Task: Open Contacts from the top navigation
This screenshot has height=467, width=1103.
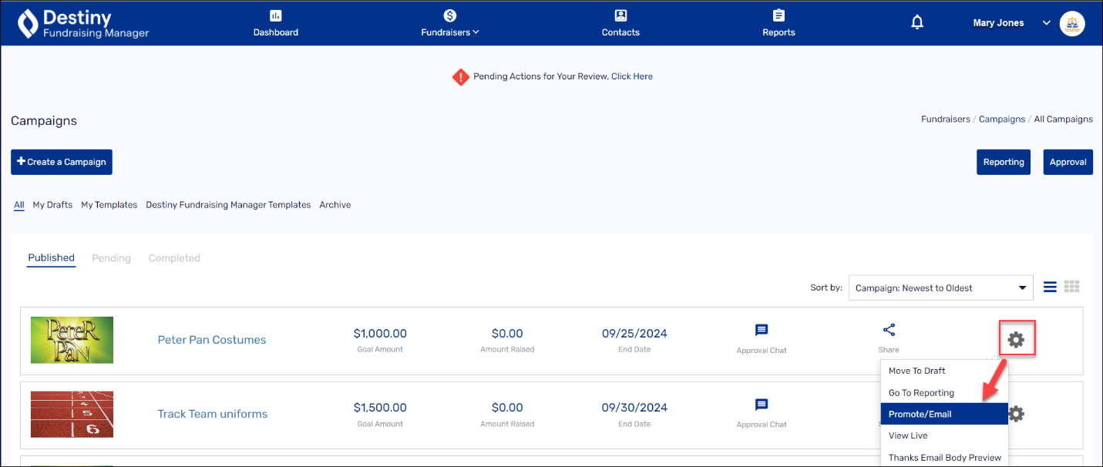Action: (x=620, y=23)
